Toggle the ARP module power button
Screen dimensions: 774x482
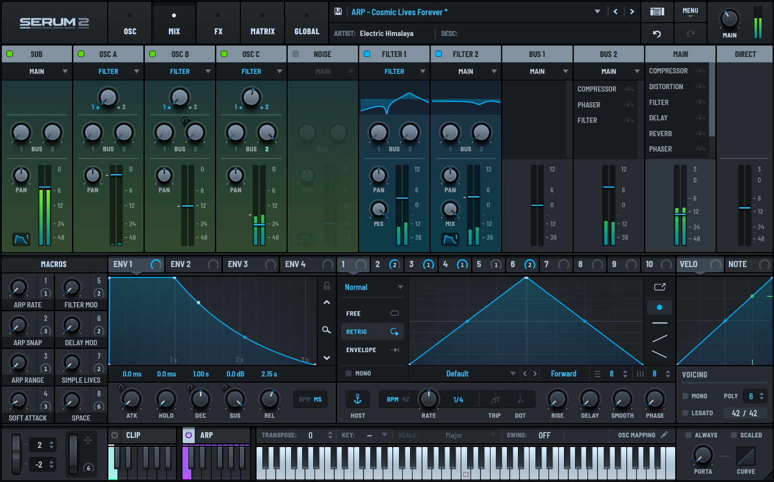click(188, 435)
